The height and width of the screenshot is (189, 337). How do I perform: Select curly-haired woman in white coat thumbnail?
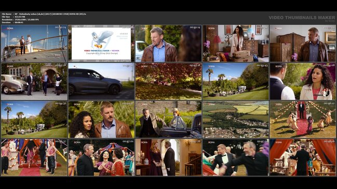pyautogui.click(x=303, y=81)
